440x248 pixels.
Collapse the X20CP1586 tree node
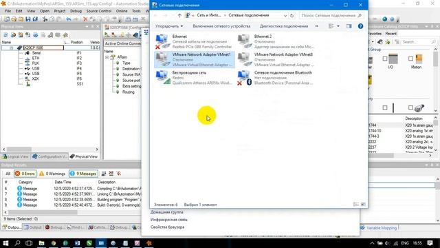[12, 48]
